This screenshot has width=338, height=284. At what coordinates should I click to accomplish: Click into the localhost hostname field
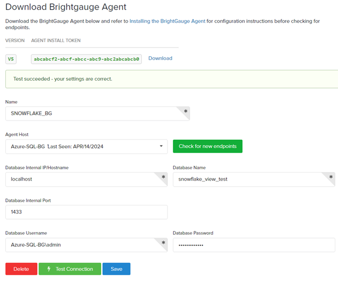81,180
